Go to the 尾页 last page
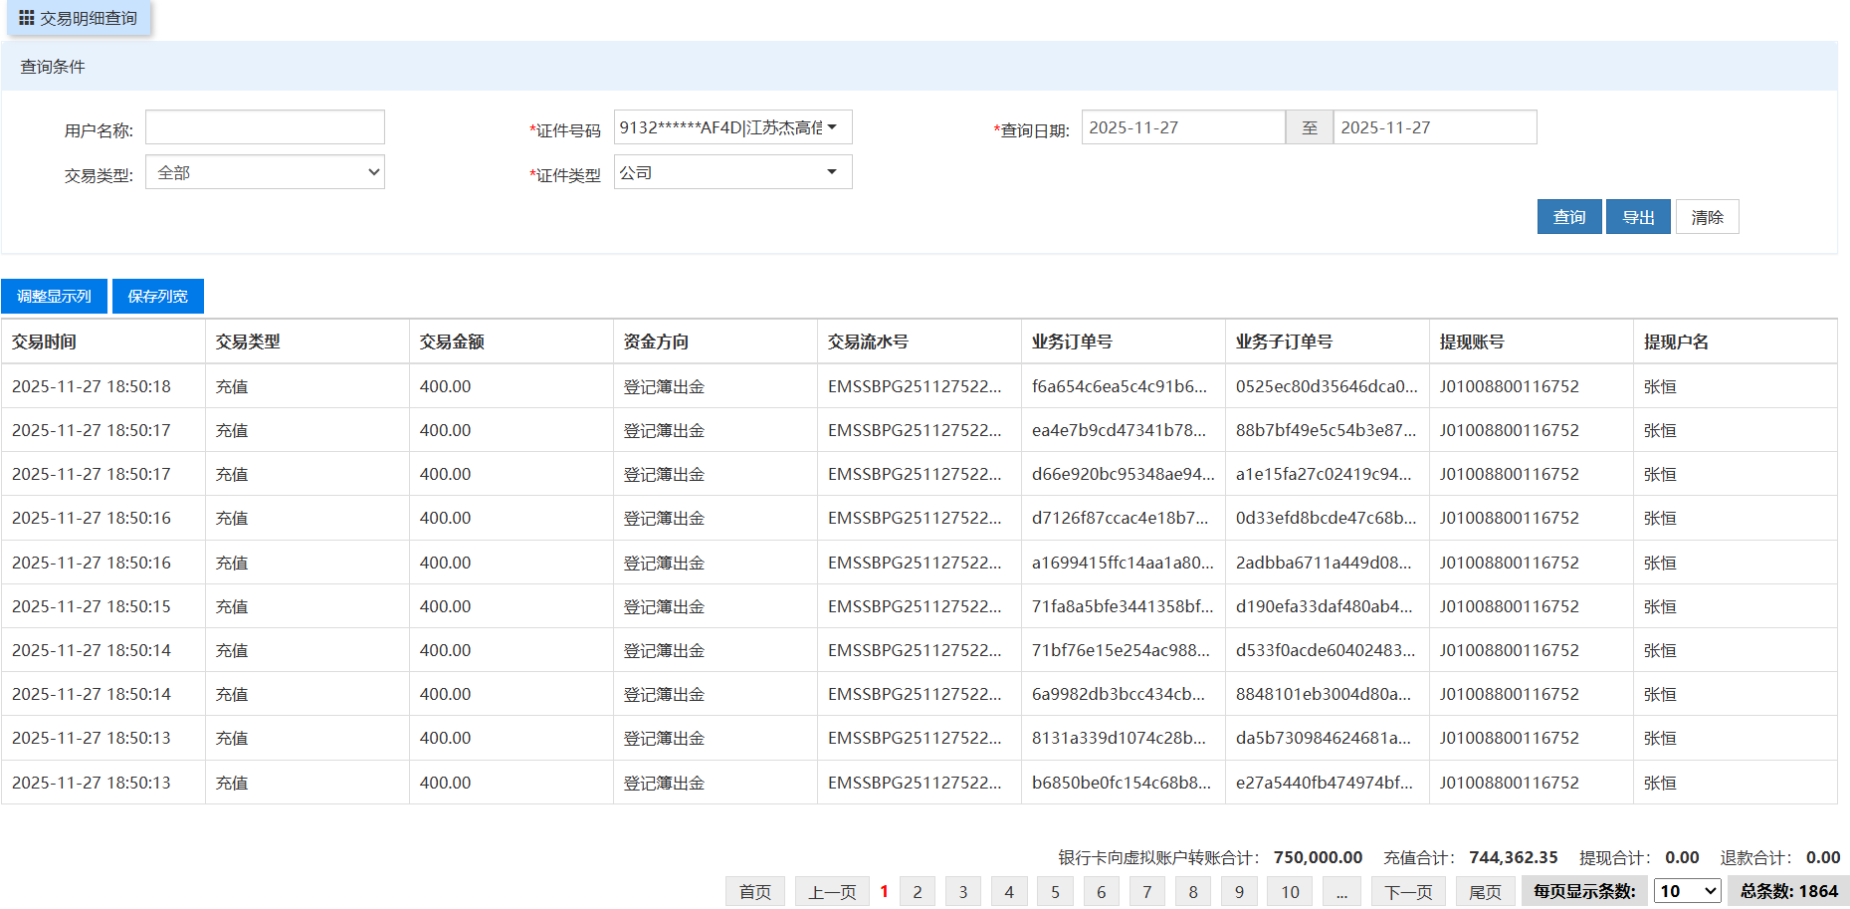 [x=1485, y=892]
